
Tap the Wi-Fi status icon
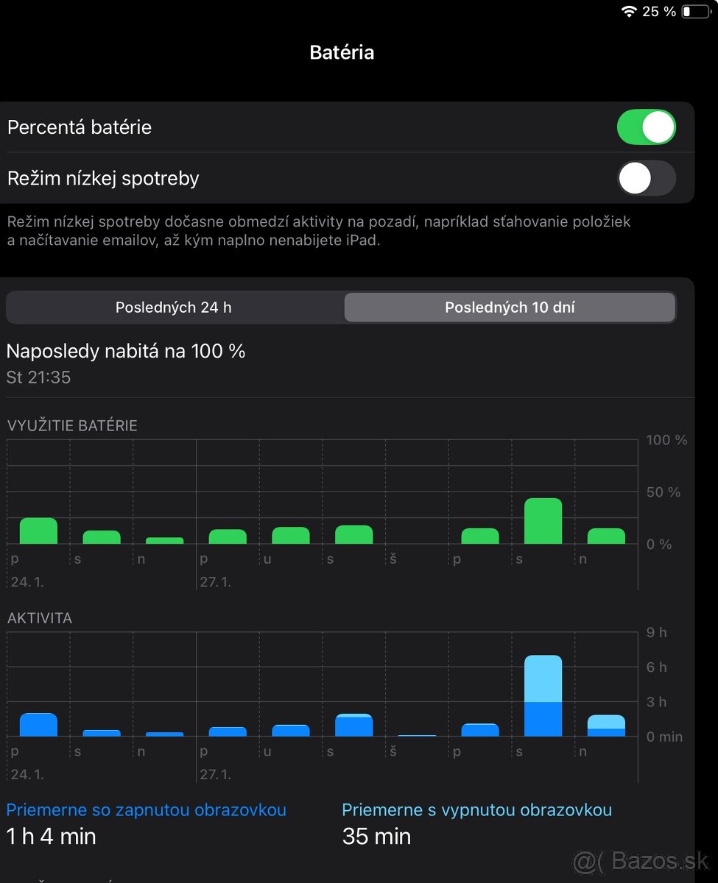[x=629, y=12]
